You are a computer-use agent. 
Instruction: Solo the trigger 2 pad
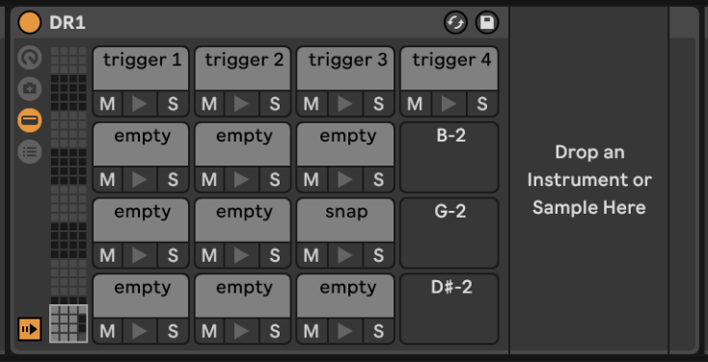(275, 104)
